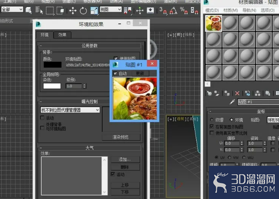Click the white back arrow under material slots
The height and width of the screenshot is (199, 279).
(x=207, y=84)
